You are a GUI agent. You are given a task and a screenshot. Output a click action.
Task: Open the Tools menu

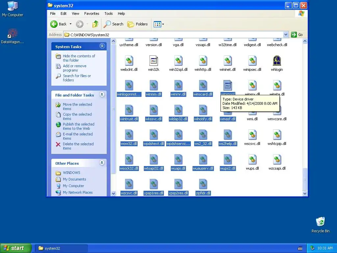[109, 14]
